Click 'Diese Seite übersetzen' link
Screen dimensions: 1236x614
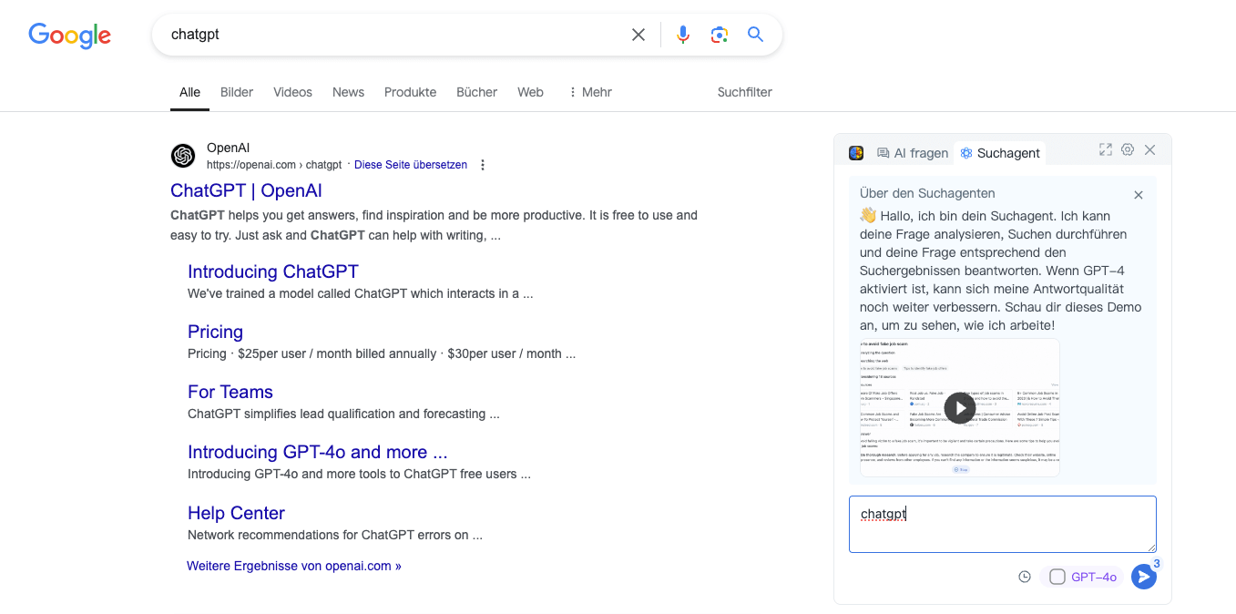[x=411, y=165]
